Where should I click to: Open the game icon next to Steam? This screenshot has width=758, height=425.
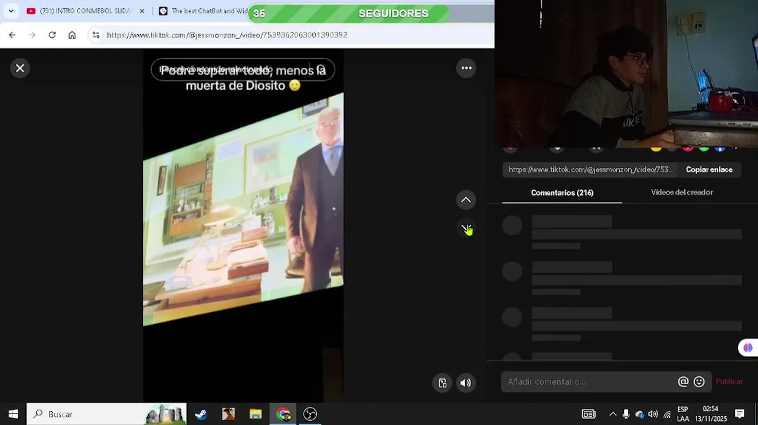tap(228, 414)
